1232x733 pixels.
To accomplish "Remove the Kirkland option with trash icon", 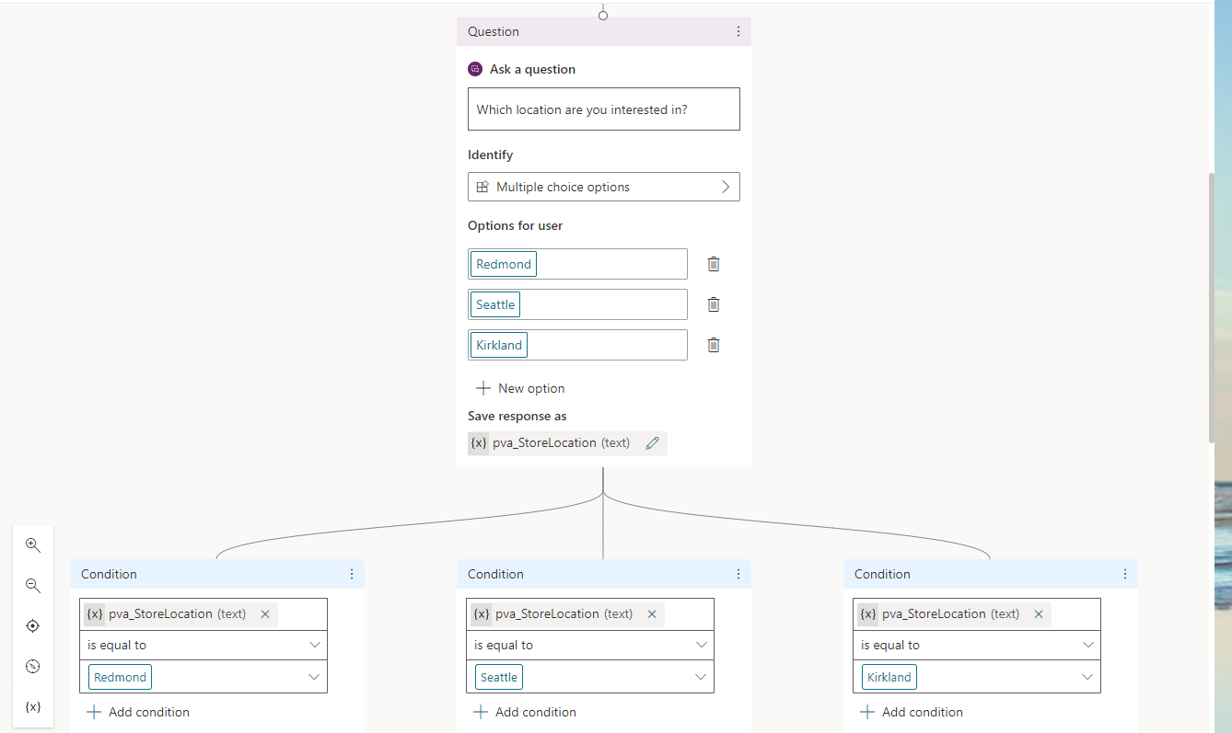I will pyautogui.click(x=713, y=345).
